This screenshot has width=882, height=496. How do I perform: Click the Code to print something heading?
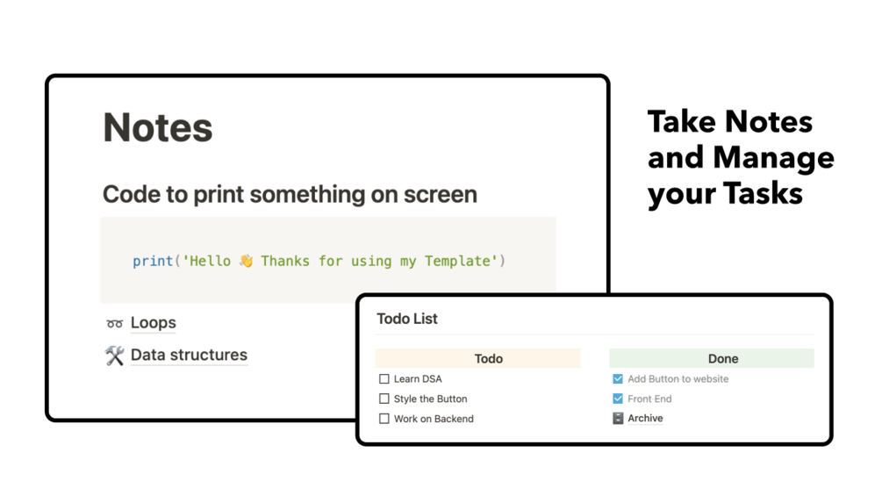point(290,195)
